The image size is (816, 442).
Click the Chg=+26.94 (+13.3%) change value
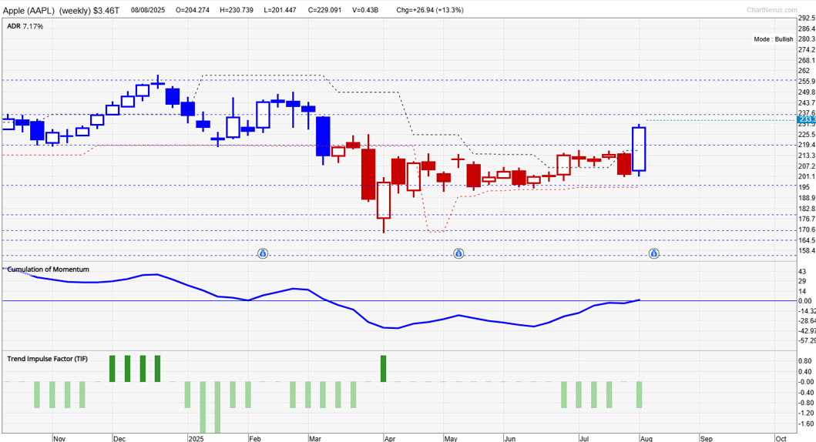click(430, 10)
